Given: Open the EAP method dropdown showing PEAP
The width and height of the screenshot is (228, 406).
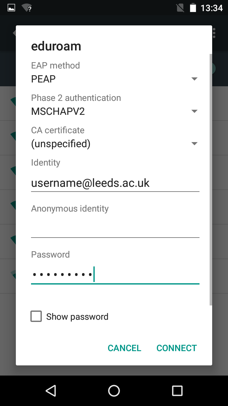Looking at the screenshot, I should point(115,79).
